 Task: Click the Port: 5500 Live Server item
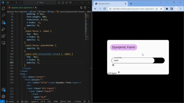click(66, 102)
